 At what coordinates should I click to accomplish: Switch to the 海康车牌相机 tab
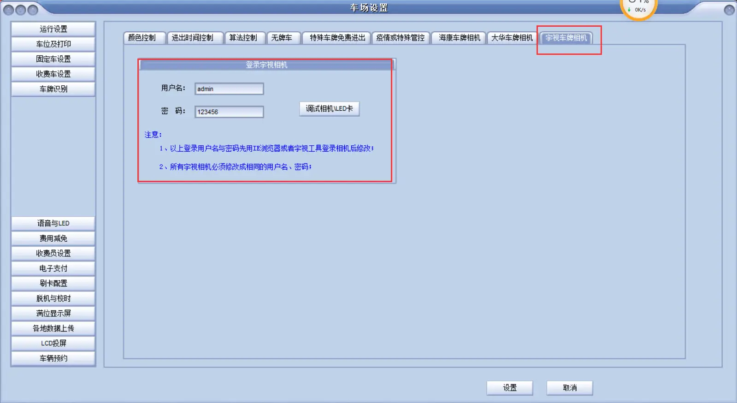point(459,38)
